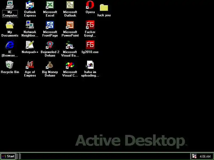Select the Network Neighborhood icon
The height and width of the screenshot is (160, 214).
point(30,25)
